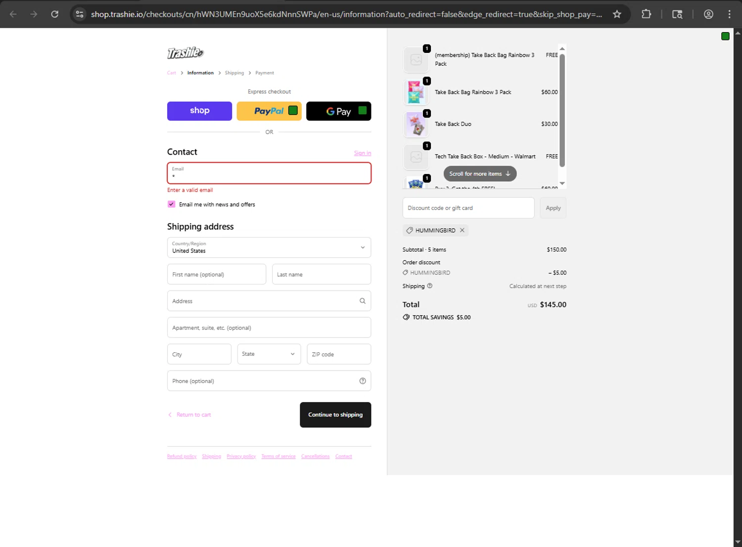Click the page scrollbar down arrow
The image size is (742, 547).
pos(738,542)
